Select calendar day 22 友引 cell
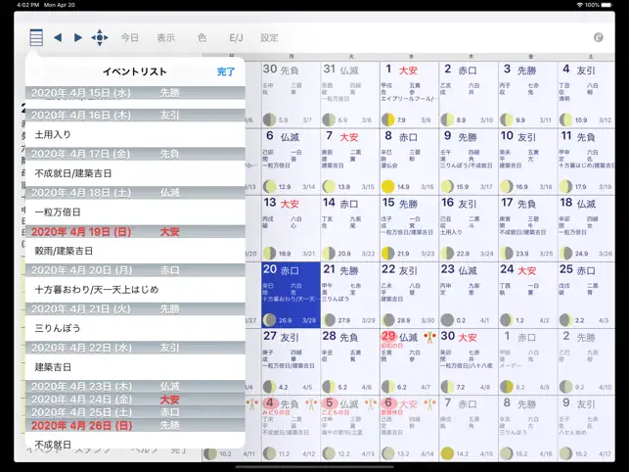Screen dimensions: 629x472 click(409, 296)
